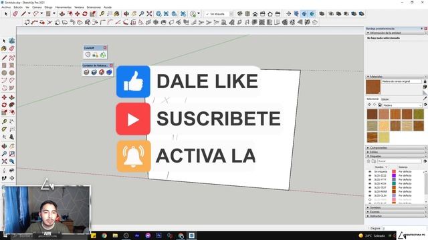Image resolution: width=428 pixels, height=240 pixels.
Task: Choose the Circle tool in left toolbar
Action: [x=4, y=73]
